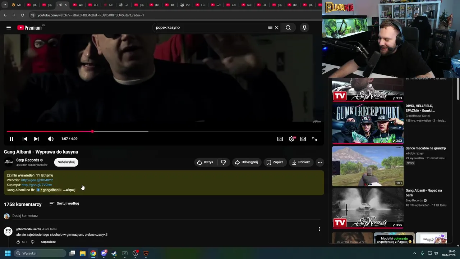The width and height of the screenshot is (460, 259).
Task: Download video with Pobierz button
Action: click(x=301, y=162)
